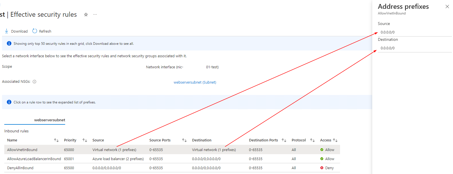Select the AllowVnetInBound rule row
Screen dimensions: 453x174
(x=172, y=150)
